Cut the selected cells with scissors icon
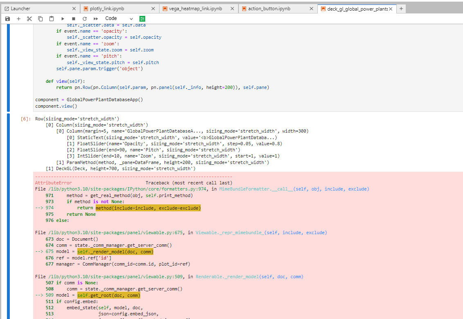This screenshot has width=463, height=319. (x=29, y=18)
